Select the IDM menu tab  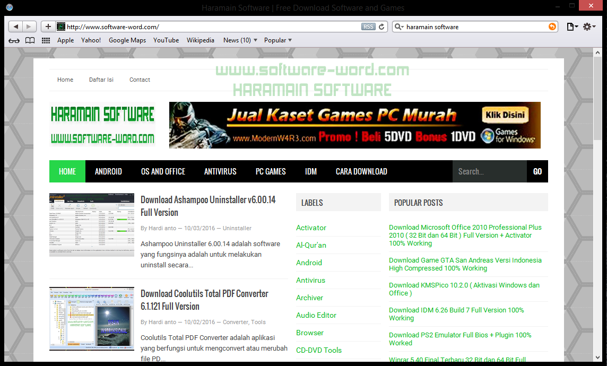point(311,171)
